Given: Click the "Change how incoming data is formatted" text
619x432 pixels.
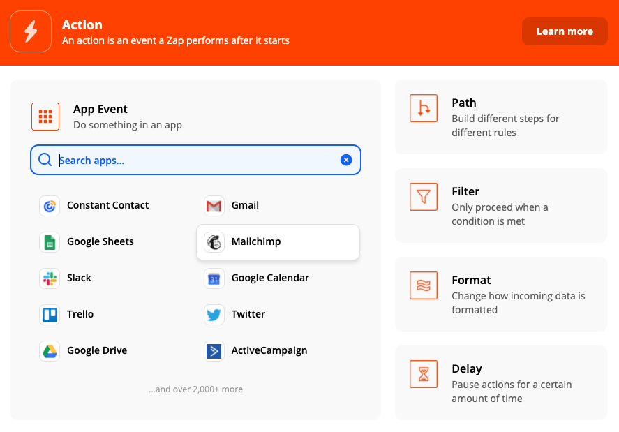Looking at the screenshot, I should coord(519,303).
